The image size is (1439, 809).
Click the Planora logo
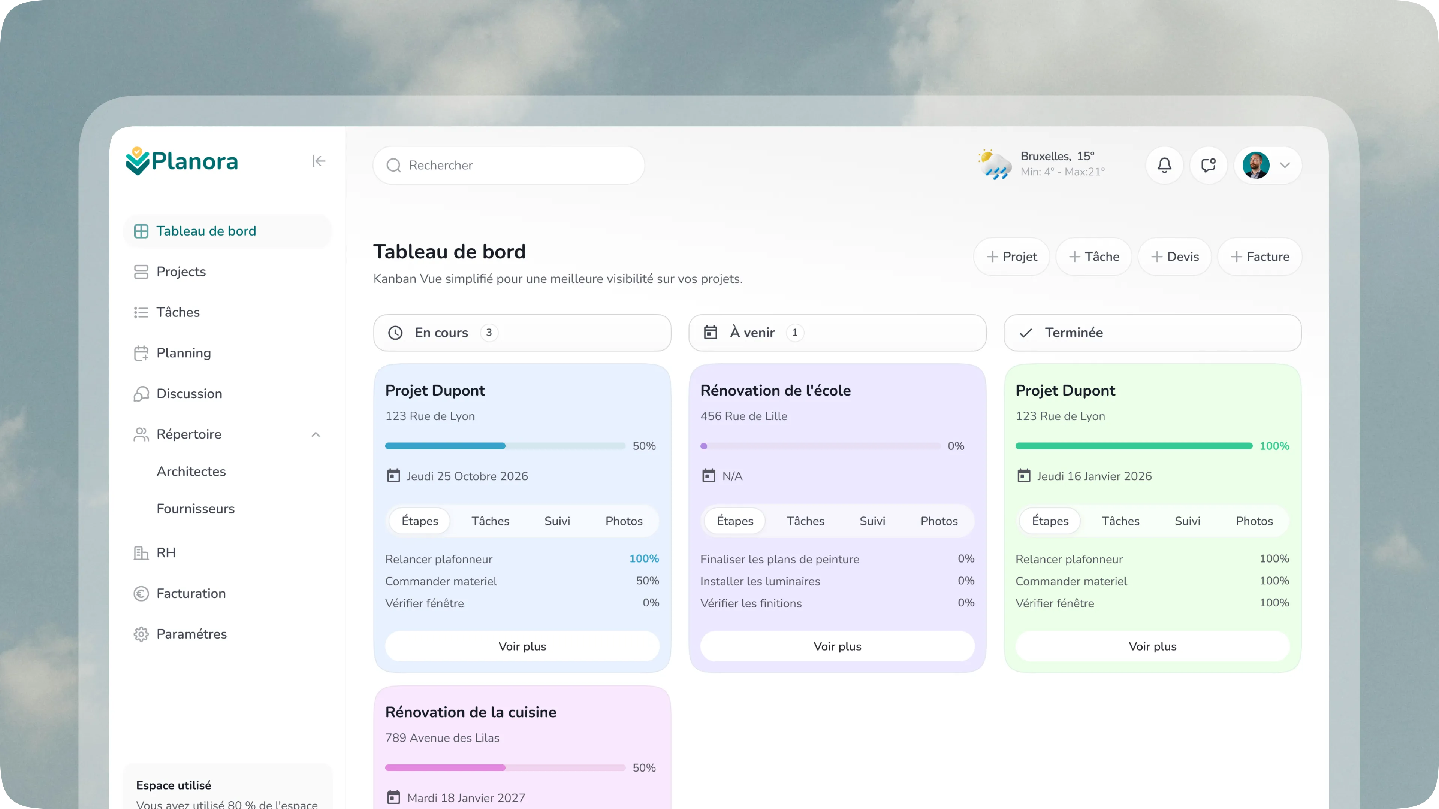coord(181,161)
